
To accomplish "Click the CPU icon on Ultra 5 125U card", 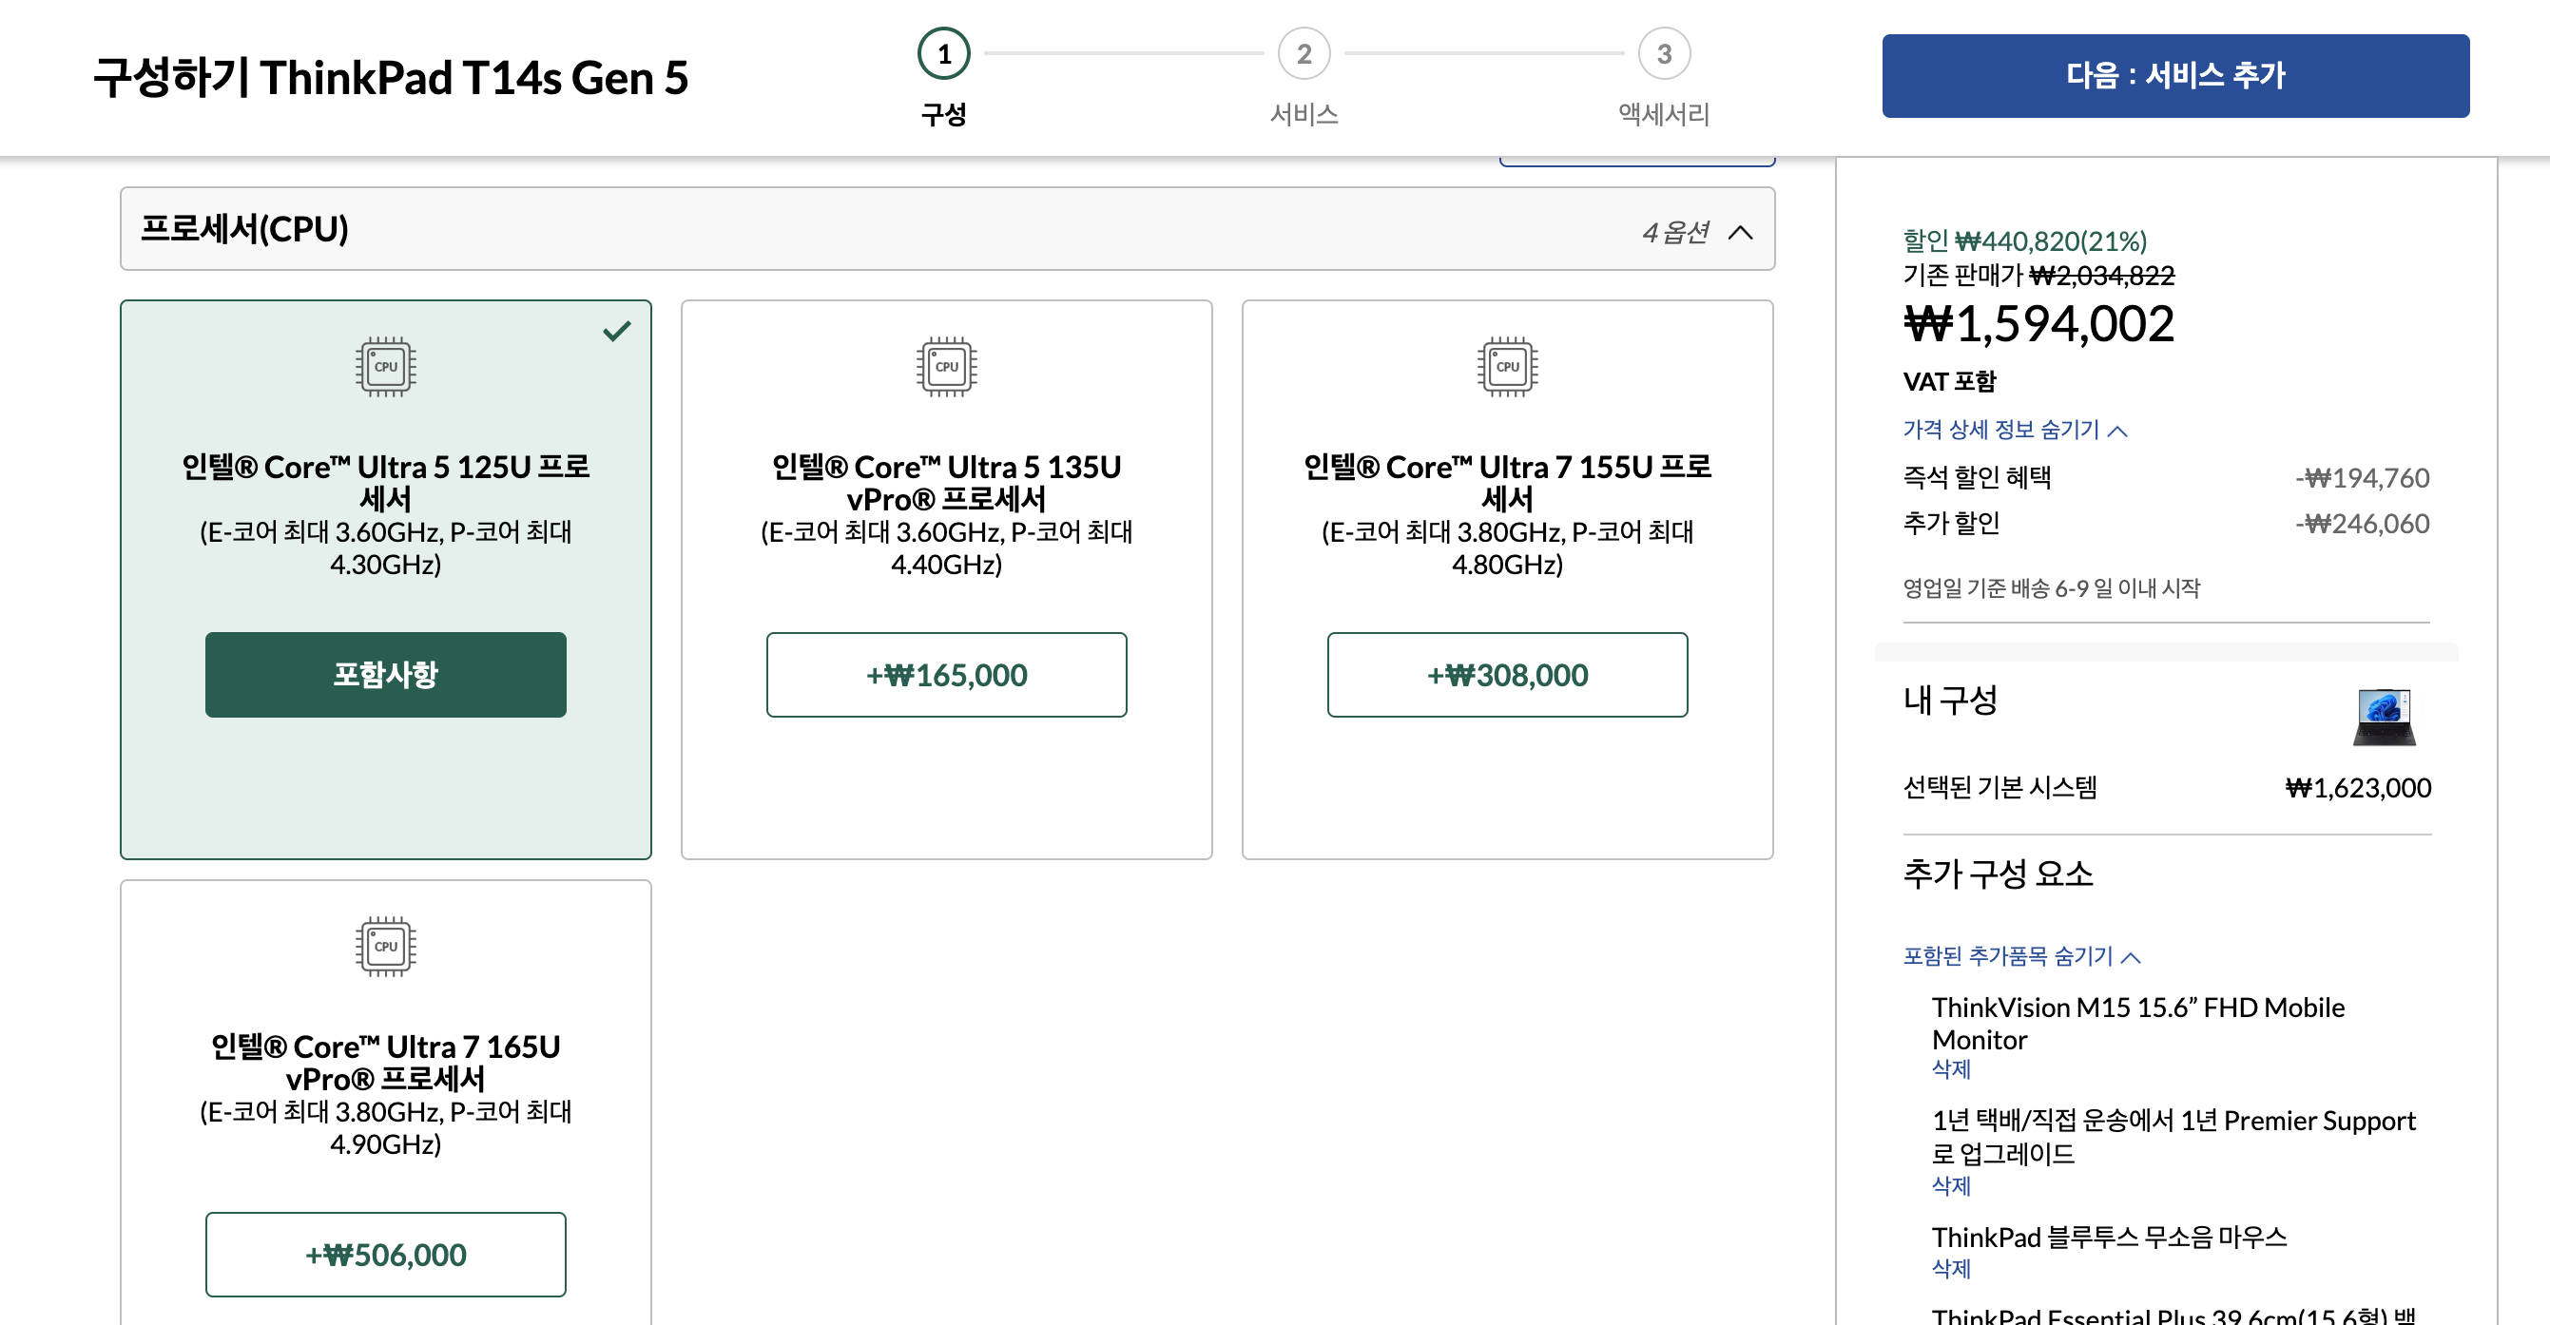I will coord(385,366).
